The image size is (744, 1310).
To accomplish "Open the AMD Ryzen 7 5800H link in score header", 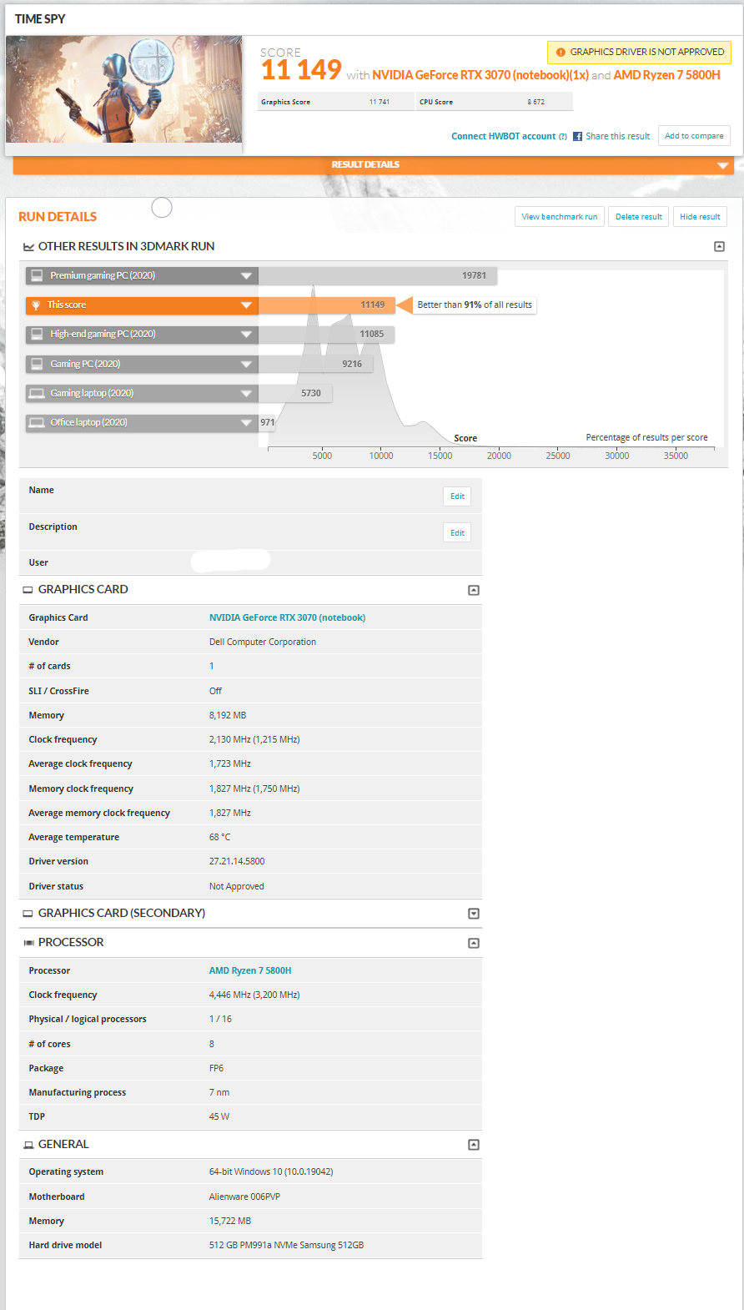I will pyautogui.click(x=666, y=75).
